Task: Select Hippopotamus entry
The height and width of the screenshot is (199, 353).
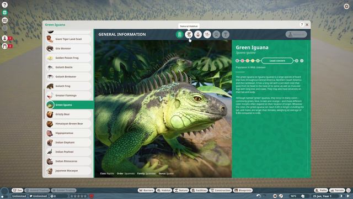Action: pos(68,133)
